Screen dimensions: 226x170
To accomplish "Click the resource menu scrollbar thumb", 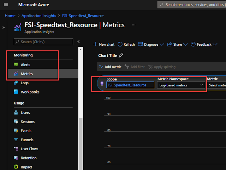I will tap(81, 144).
